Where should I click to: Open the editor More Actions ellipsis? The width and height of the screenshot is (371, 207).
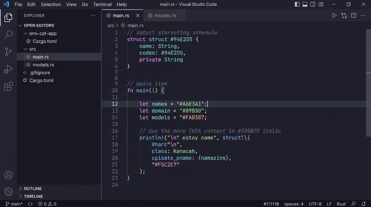363,16
